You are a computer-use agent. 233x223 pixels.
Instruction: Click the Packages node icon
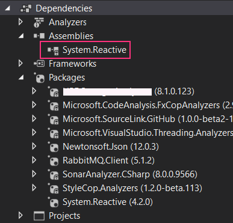pos(39,78)
